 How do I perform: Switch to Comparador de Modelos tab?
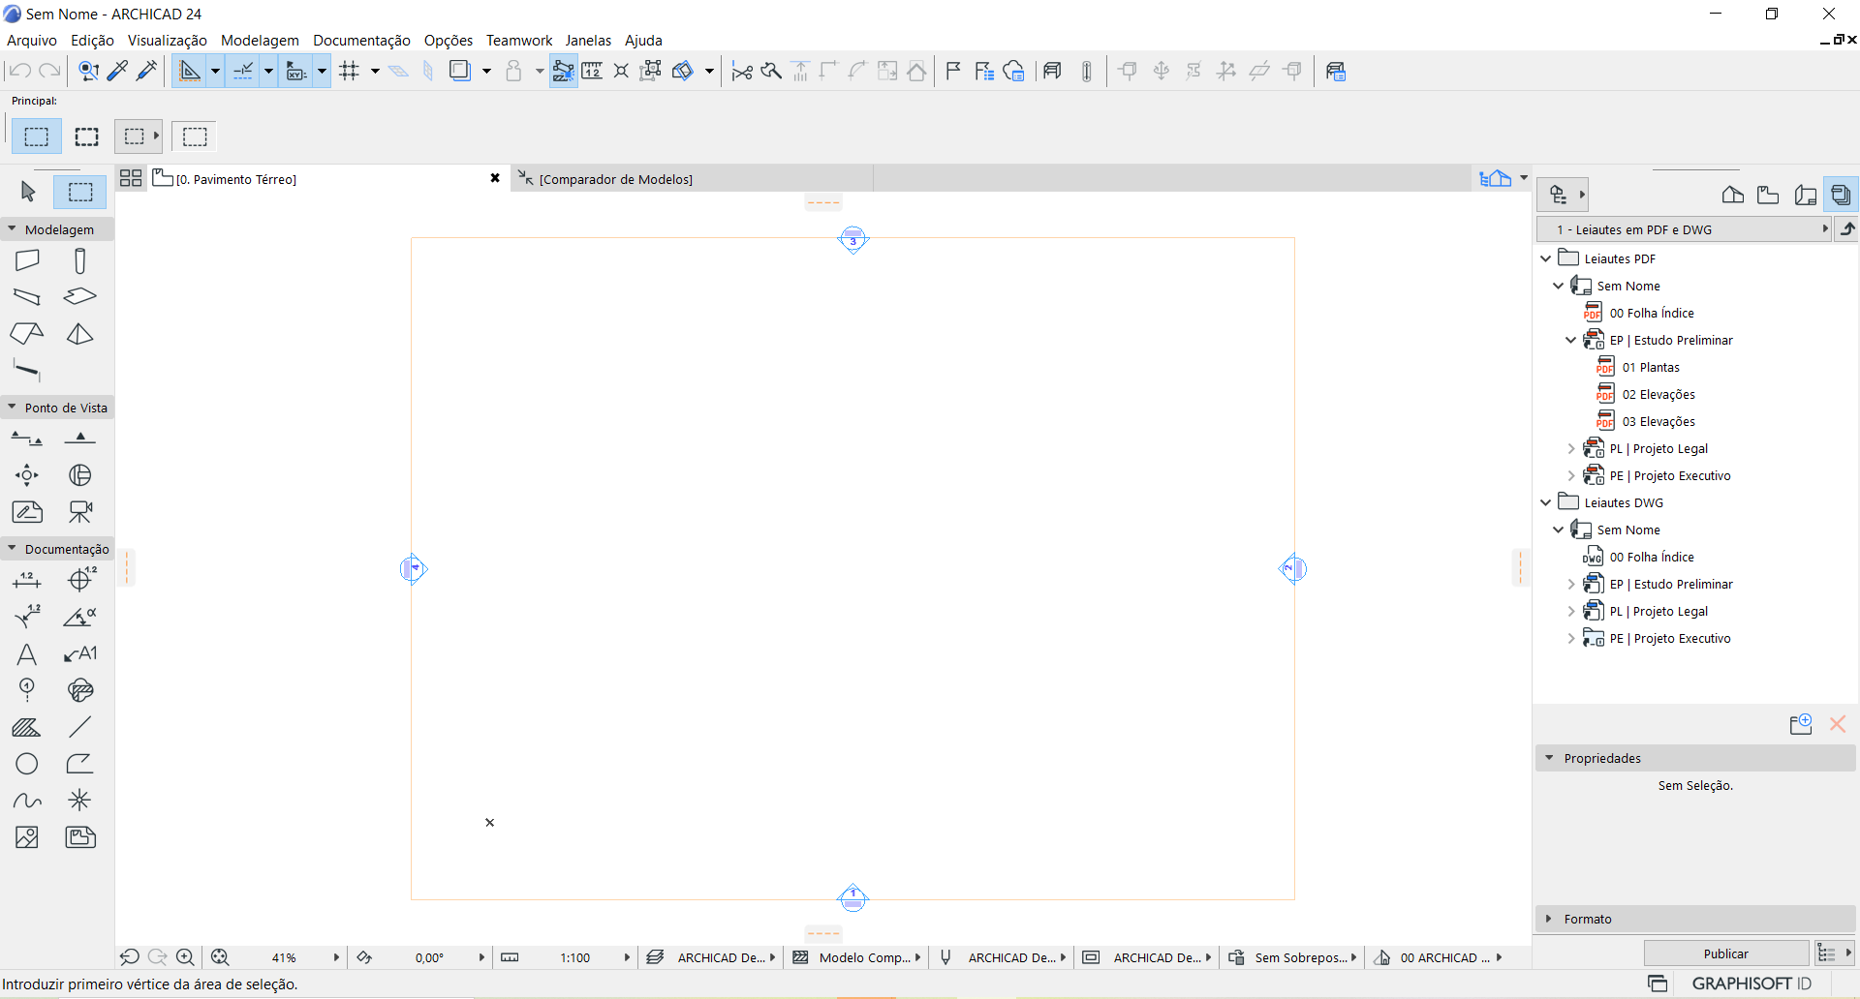tap(615, 179)
